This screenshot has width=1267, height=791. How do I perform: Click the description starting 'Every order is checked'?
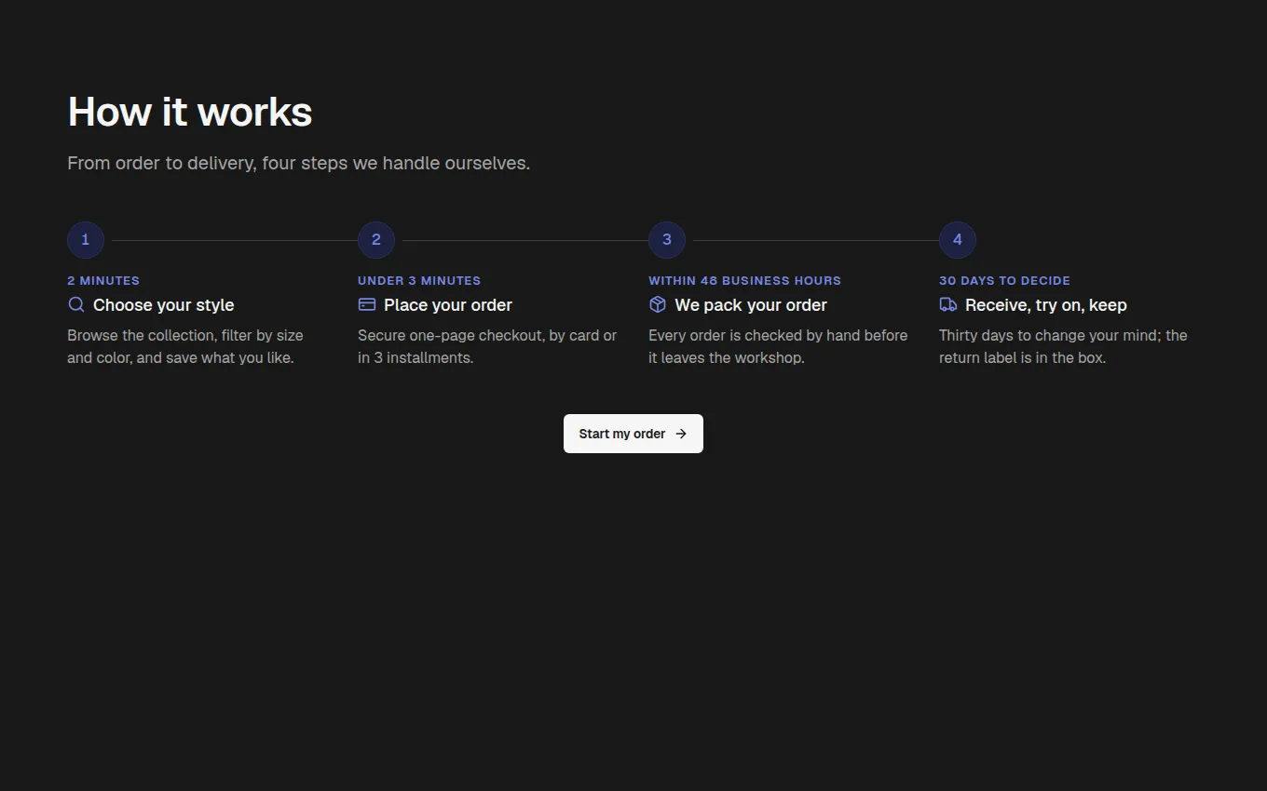(x=778, y=346)
